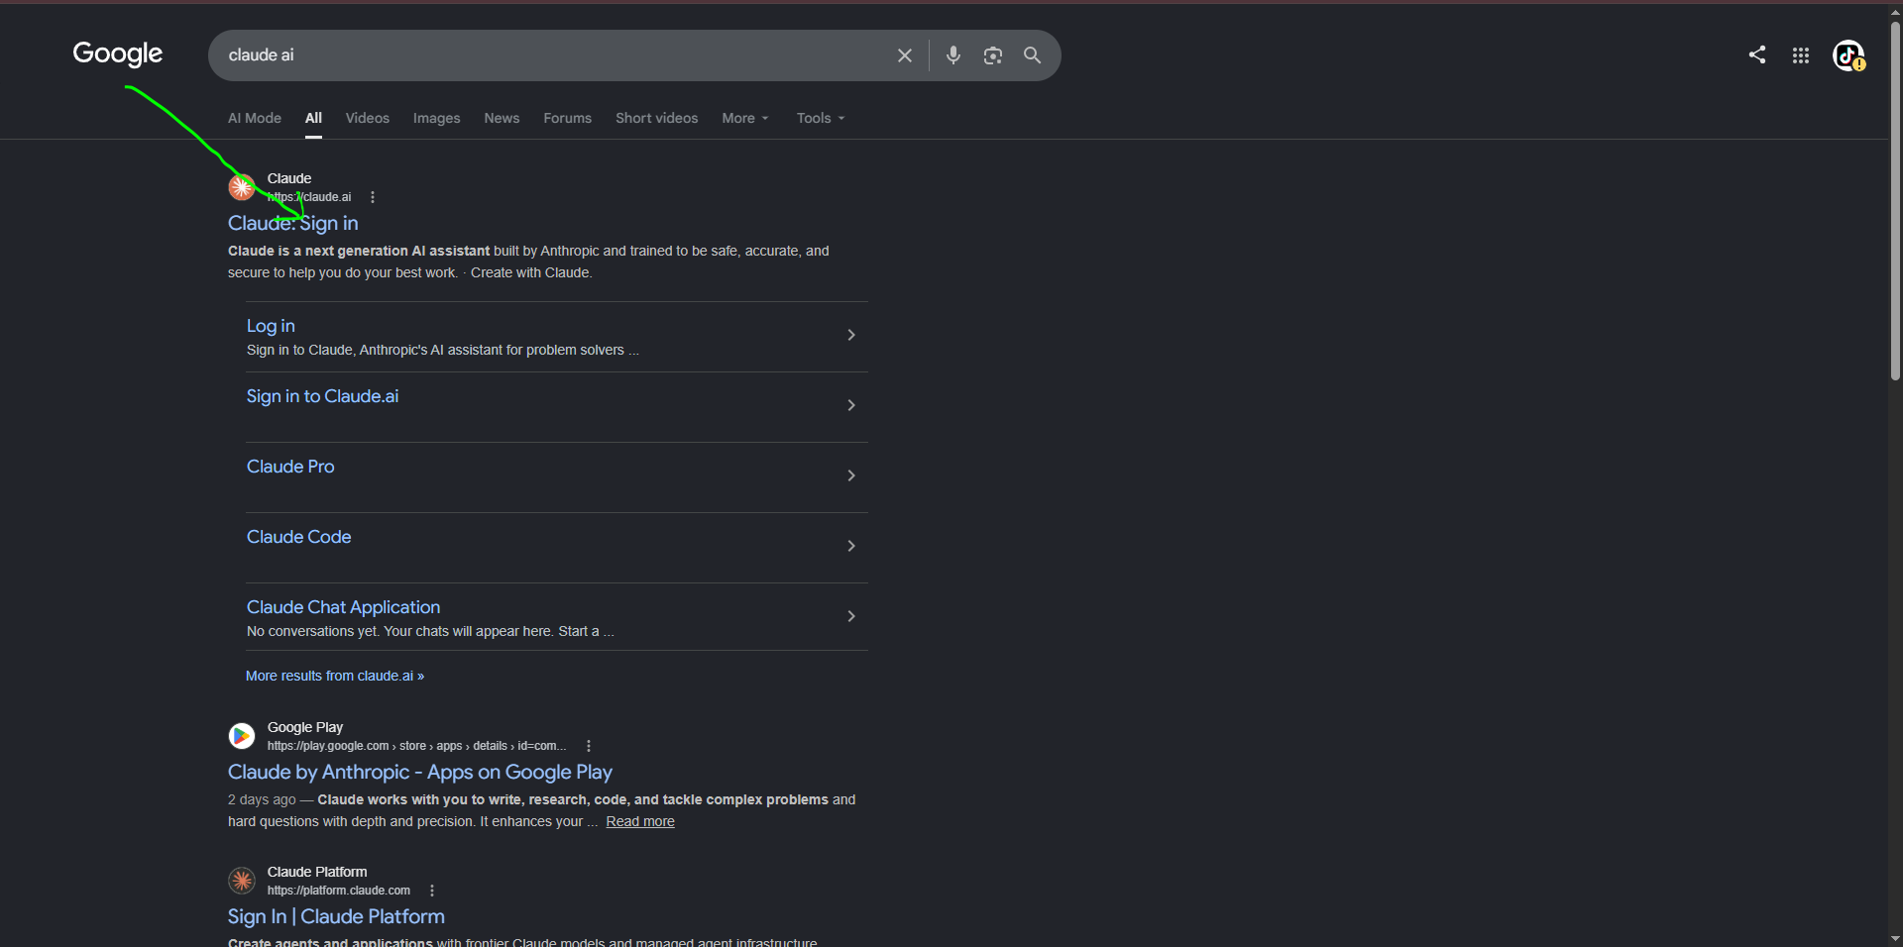This screenshot has height=947, width=1903.
Task: Click the magnifying glass search icon
Action: point(1032,55)
